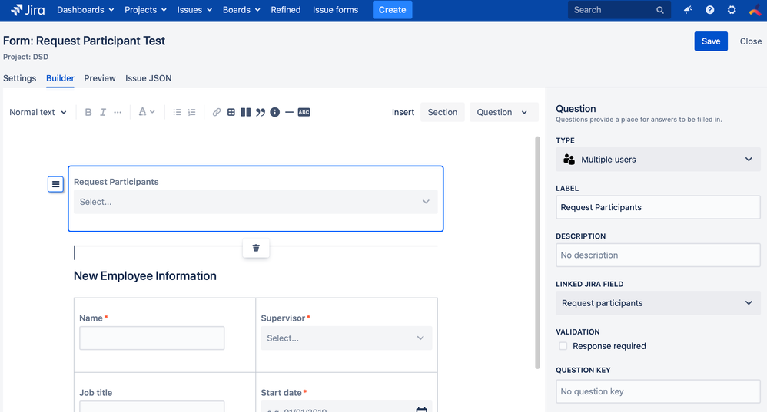
Task: Insert a block quote
Action: (x=261, y=112)
